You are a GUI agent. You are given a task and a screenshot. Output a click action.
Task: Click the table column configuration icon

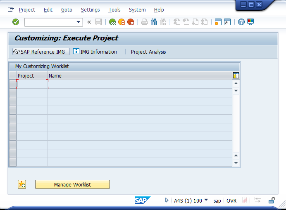(x=236, y=76)
